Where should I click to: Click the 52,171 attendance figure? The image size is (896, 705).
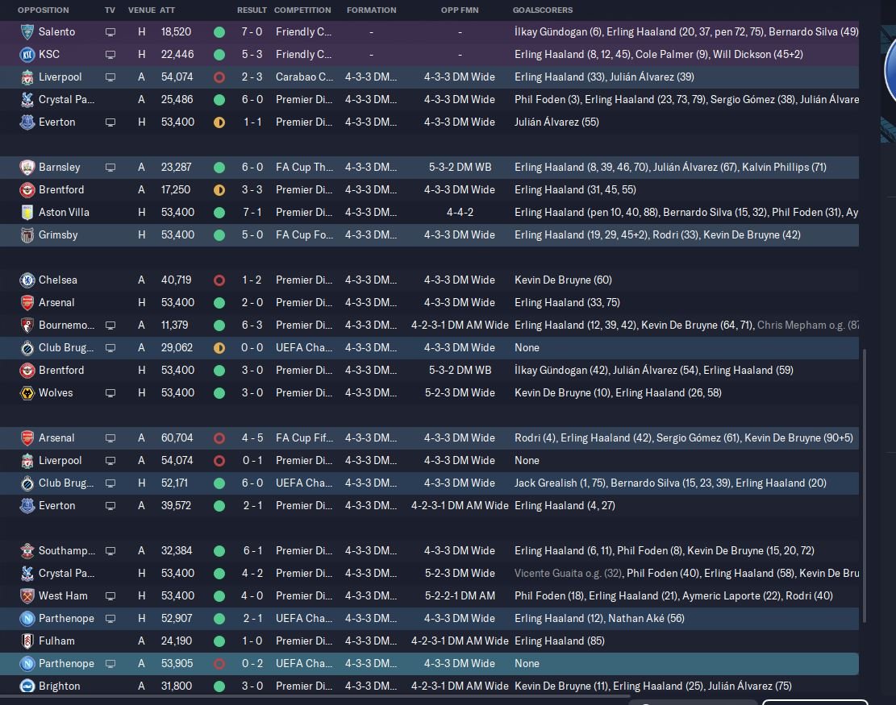tap(174, 483)
